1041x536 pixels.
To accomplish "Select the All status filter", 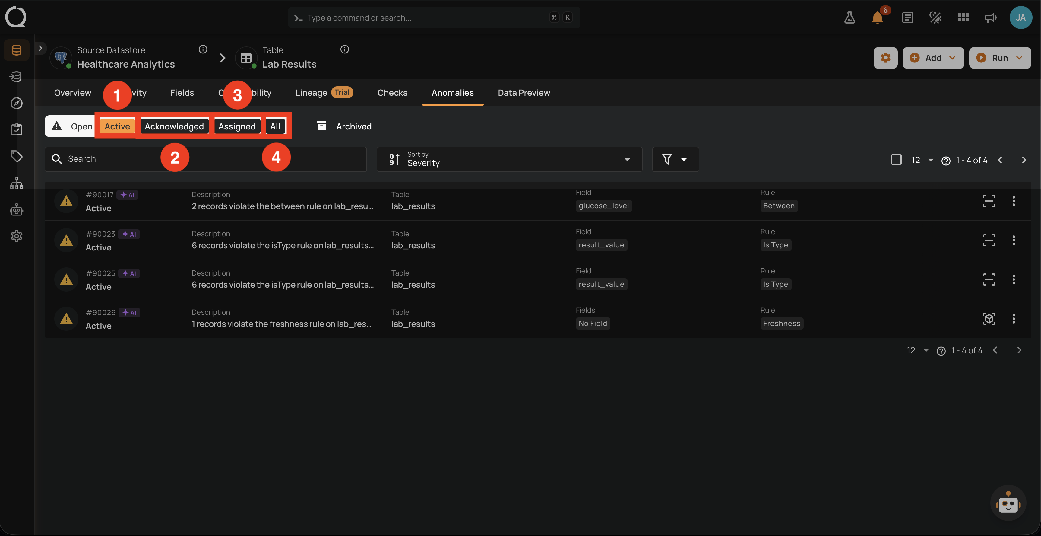I will (x=275, y=126).
